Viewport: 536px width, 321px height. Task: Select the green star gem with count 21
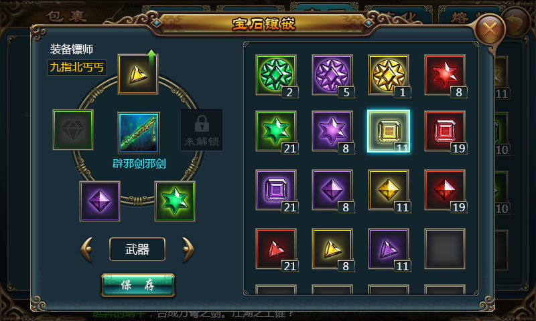tap(276, 131)
